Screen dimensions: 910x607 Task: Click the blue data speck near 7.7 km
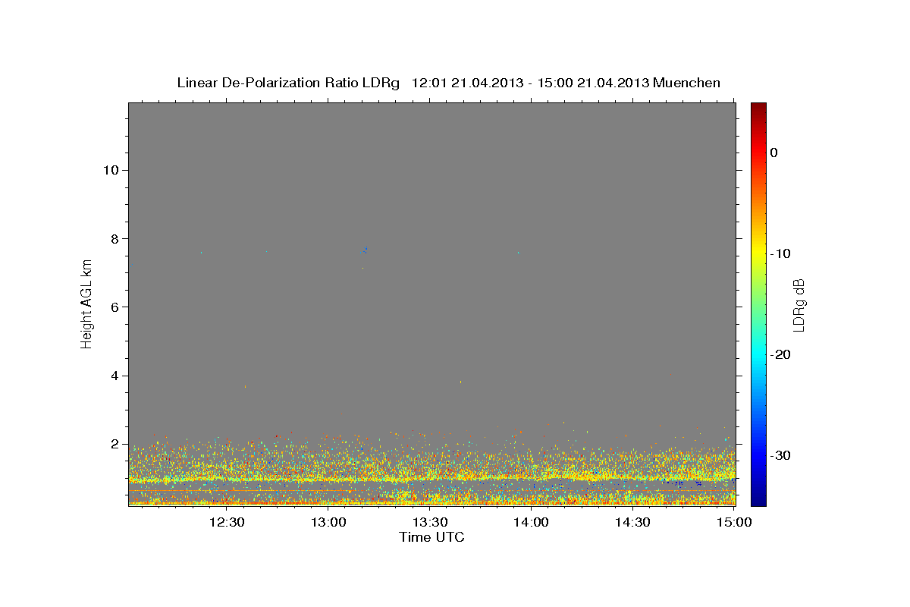pyautogui.click(x=366, y=249)
